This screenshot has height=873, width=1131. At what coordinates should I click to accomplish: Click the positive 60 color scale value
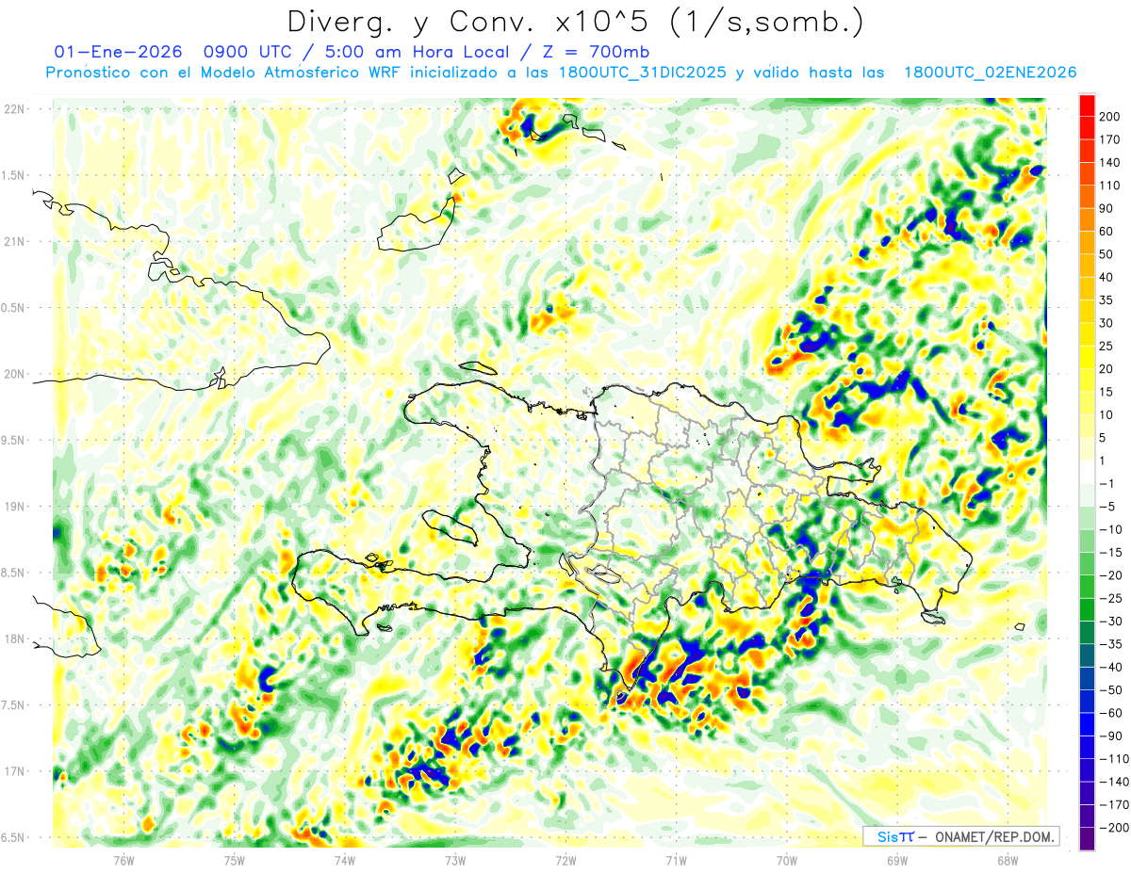click(x=1106, y=232)
